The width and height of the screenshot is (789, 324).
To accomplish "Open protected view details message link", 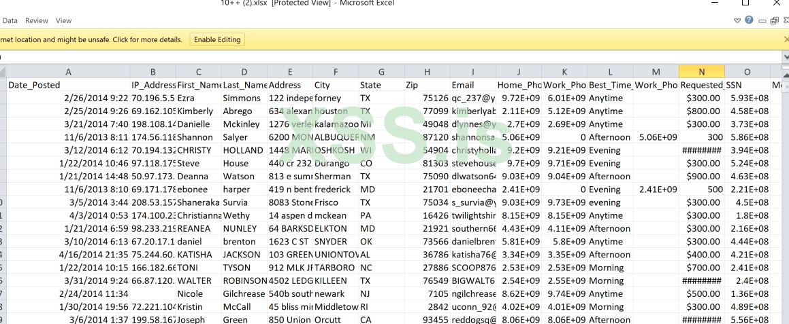I will point(91,39).
